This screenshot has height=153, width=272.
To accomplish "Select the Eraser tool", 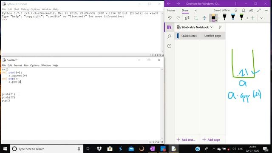I will [x=213, y=18].
